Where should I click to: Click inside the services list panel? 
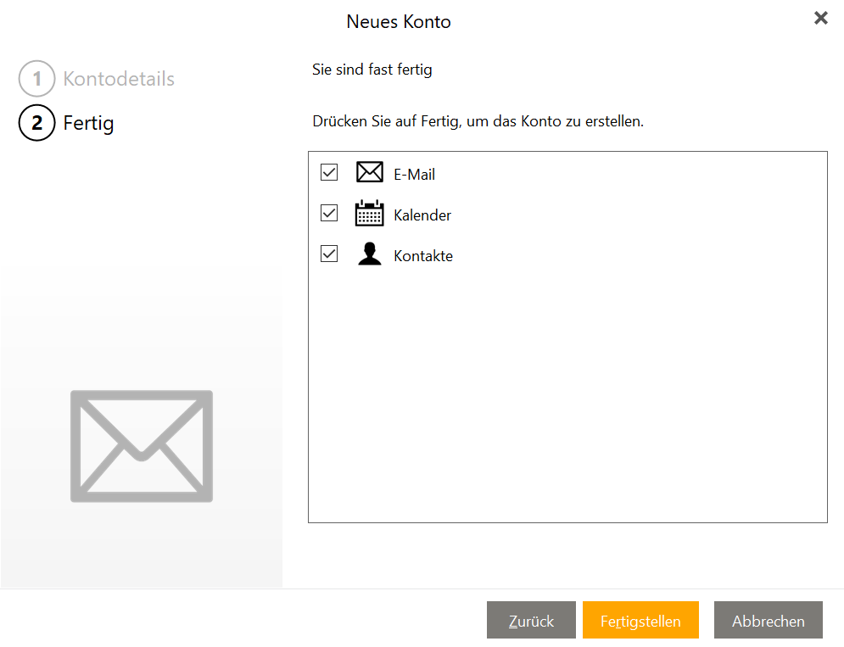click(x=567, y=382)
